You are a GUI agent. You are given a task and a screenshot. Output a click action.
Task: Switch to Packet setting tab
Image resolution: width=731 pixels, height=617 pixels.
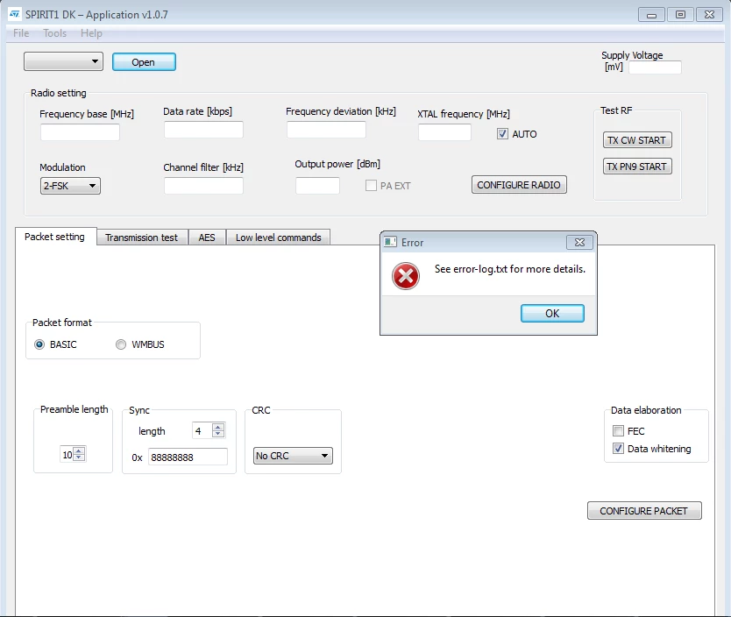pos(55,237)
